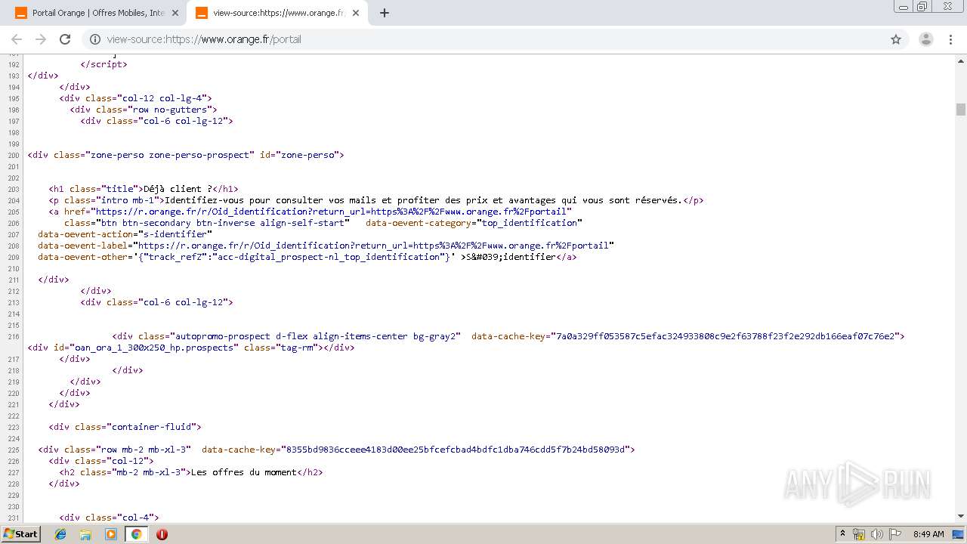Bookmark this page with the star icon

point(896,39)
